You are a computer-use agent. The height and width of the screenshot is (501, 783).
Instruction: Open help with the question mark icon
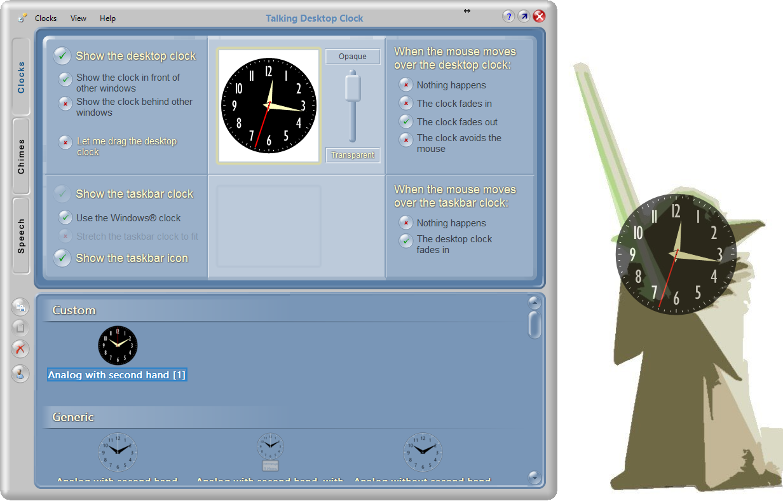pos(508,17)
